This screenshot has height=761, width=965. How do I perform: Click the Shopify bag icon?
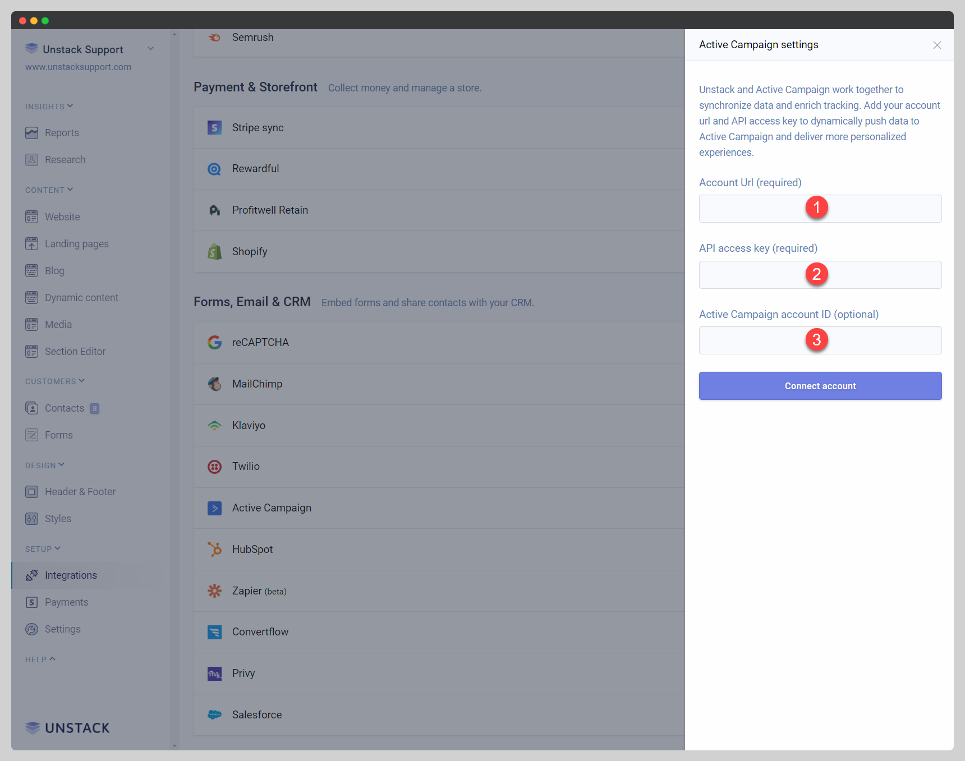point(214,252)
